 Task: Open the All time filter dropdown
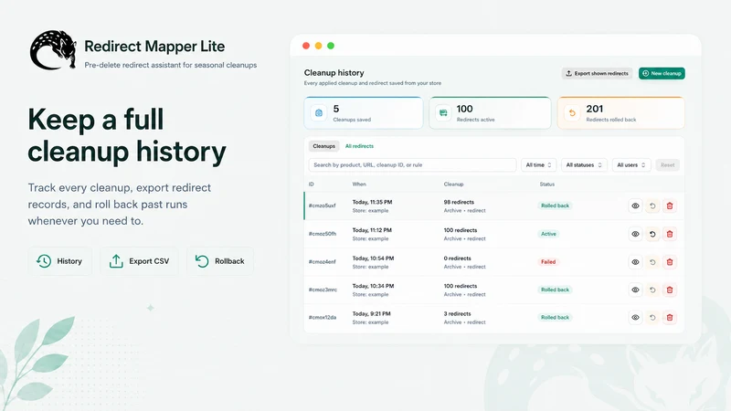click(x=538, y=165)
